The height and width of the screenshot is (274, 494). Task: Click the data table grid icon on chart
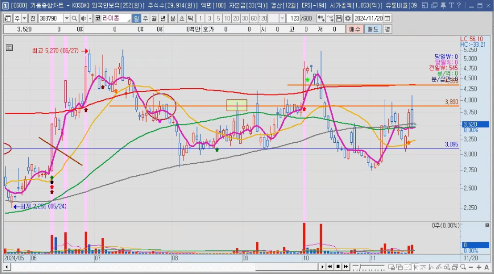click(9, 47)
